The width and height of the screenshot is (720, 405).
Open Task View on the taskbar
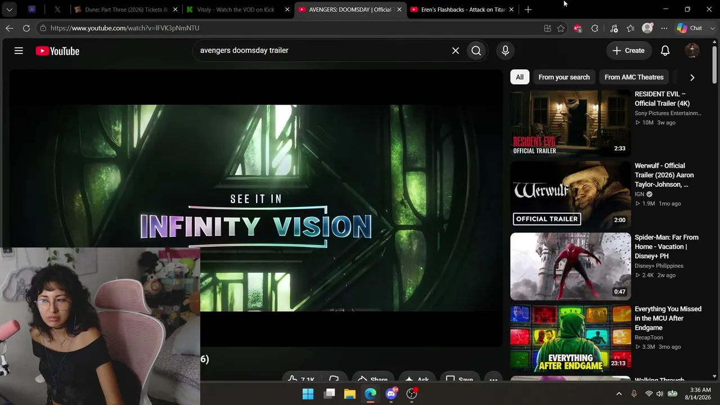[330, 394]
